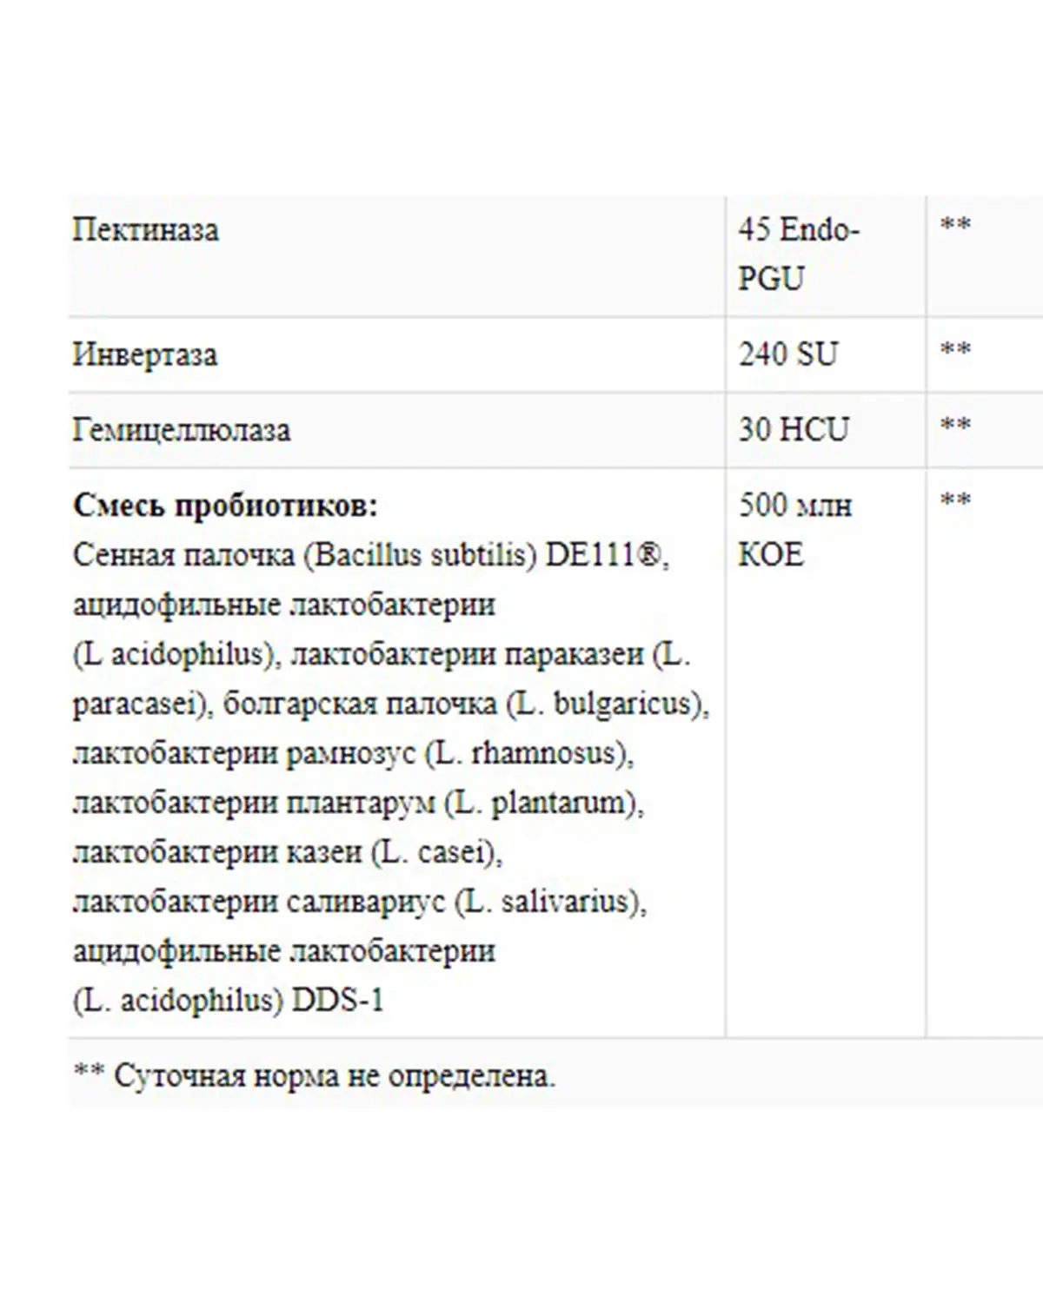Viewport: 1043px width, 1303px height.
Task: Select the 240 SU value
Action: click(788, 354)
